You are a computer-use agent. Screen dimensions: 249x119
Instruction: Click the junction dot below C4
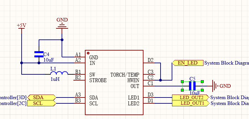pos(39,63)
